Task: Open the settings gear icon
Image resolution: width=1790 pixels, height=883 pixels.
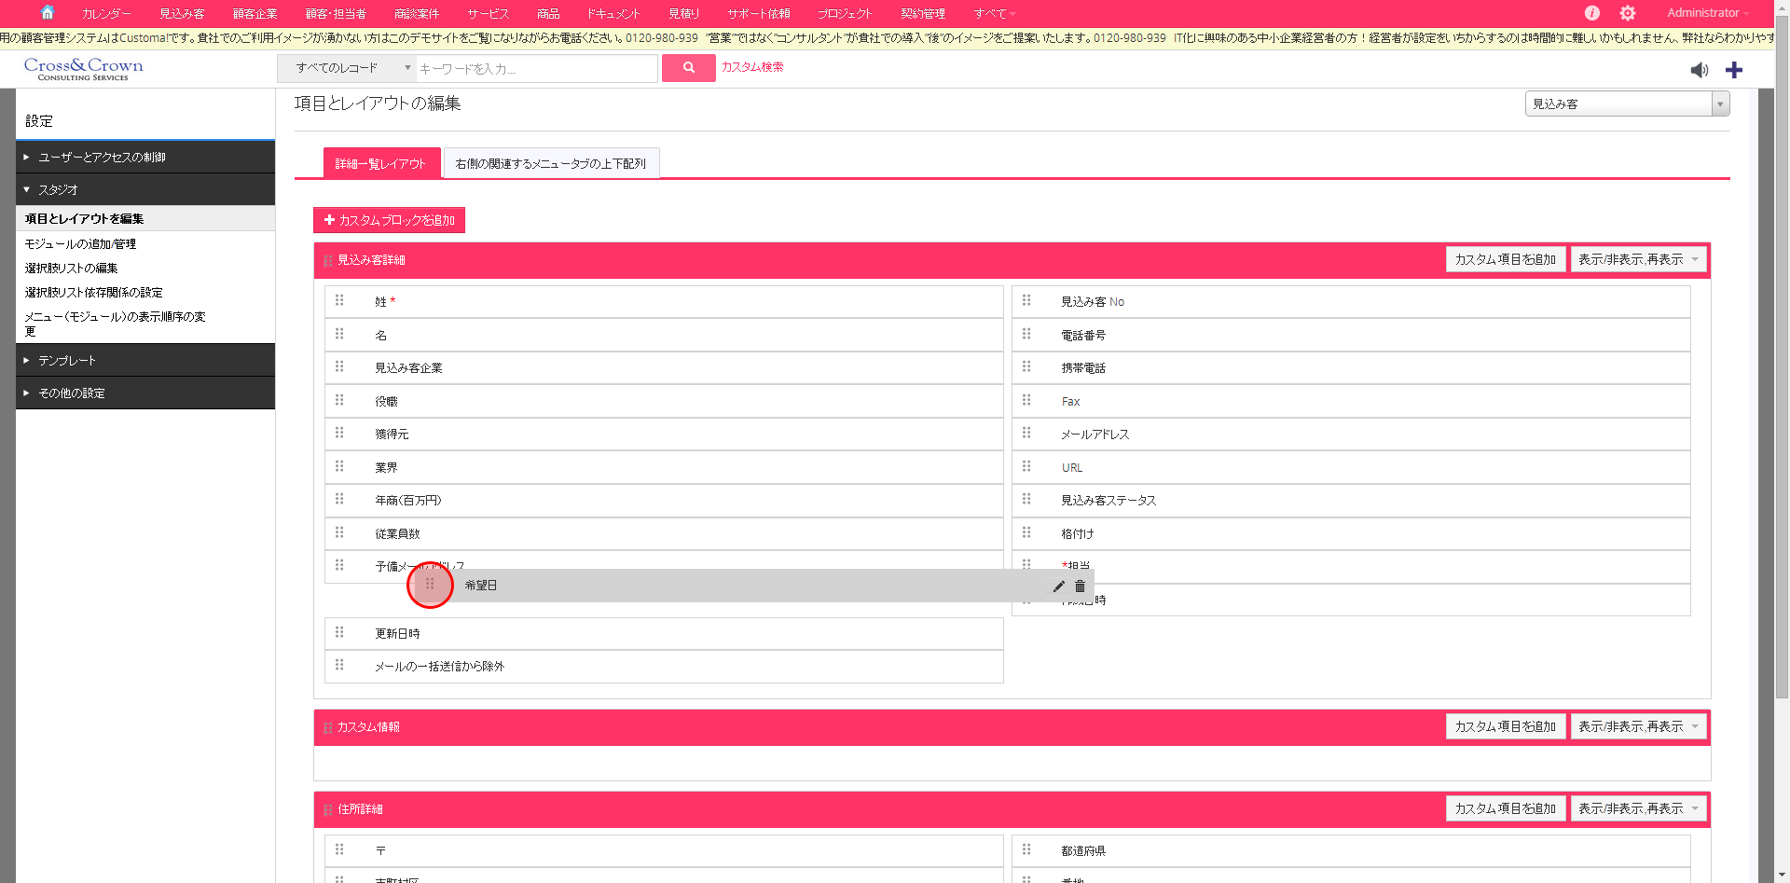Action: (1628, 13)
